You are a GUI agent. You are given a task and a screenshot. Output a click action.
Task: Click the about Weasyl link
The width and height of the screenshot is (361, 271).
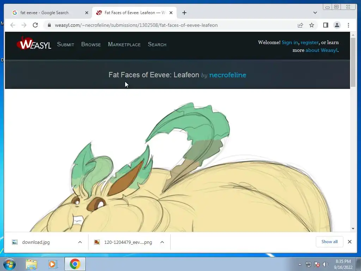(322, 50)
